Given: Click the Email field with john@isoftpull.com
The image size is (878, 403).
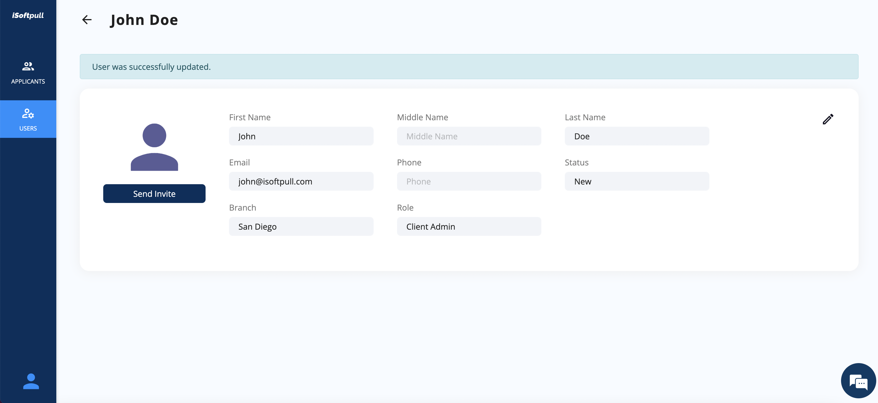Looking at the screenshot, I should (x=301, y=181).
